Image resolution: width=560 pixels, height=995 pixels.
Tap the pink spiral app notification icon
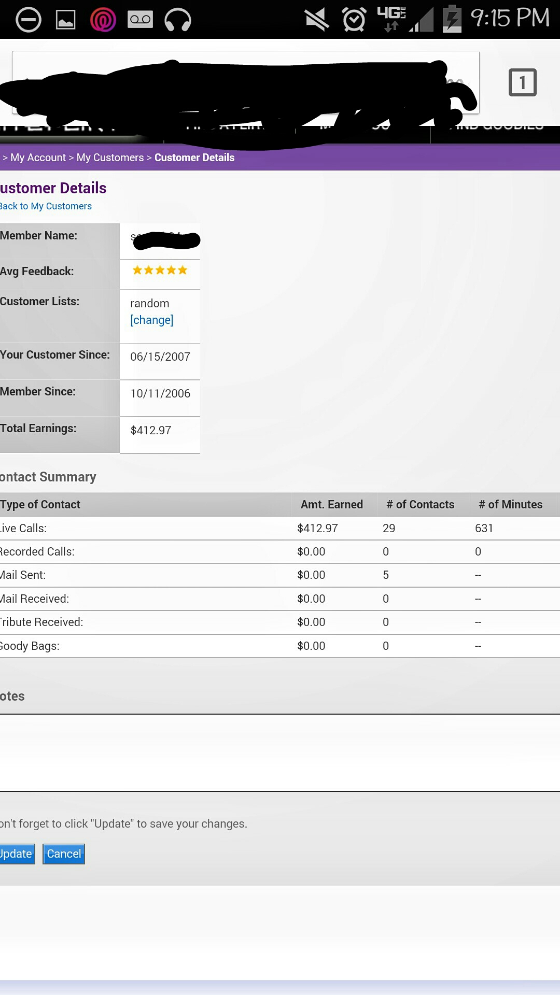point(103,20)
